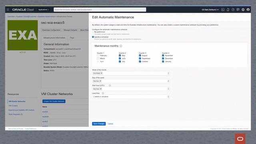Open the support chat icon
This screenshot has height=144, width=256.
[238, 10]
